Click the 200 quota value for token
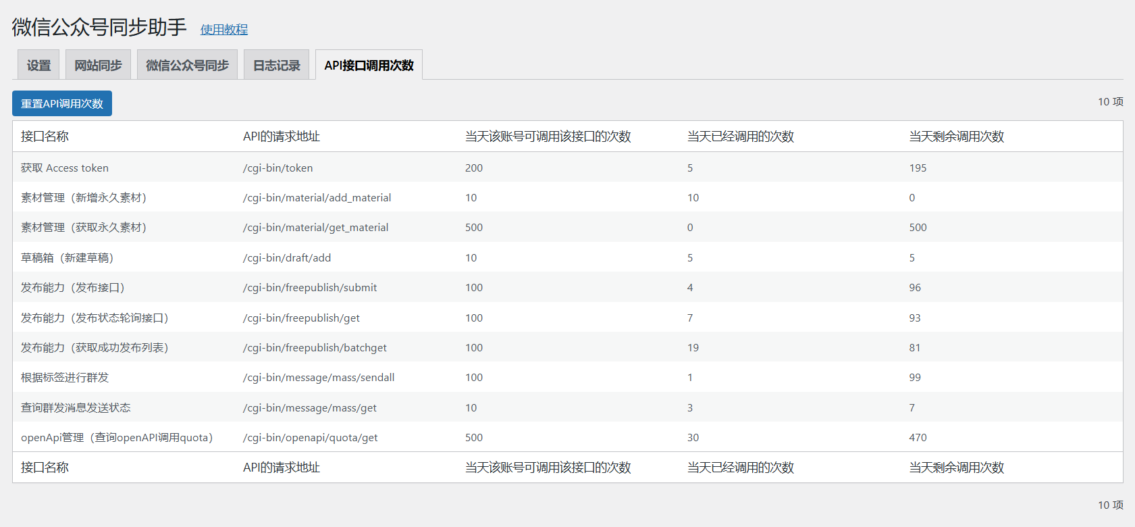1135x527 pixels. click(x=474, y=168)
